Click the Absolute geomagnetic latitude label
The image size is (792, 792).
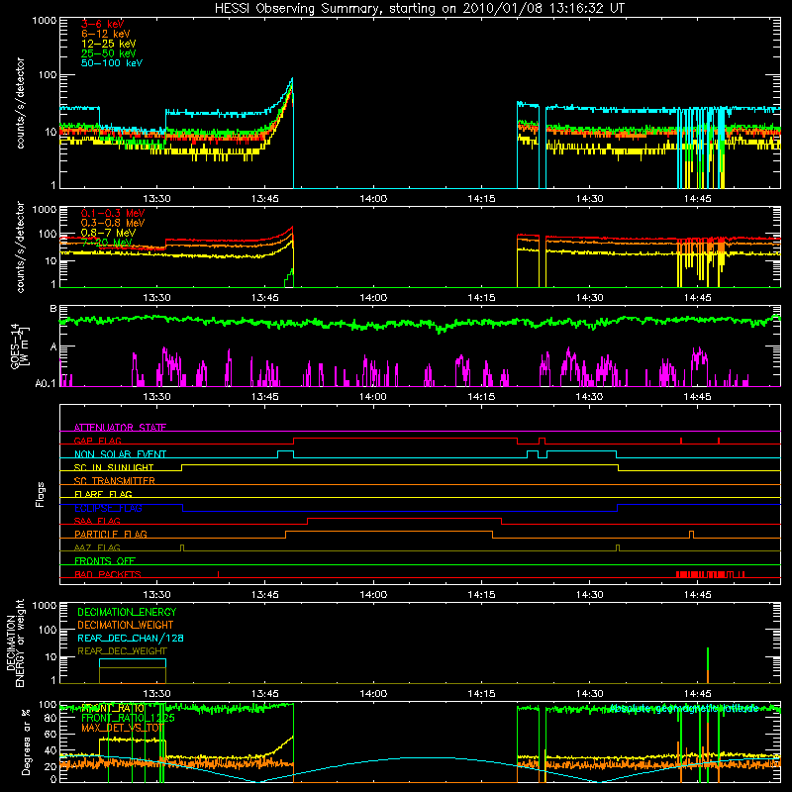point(684,708)
